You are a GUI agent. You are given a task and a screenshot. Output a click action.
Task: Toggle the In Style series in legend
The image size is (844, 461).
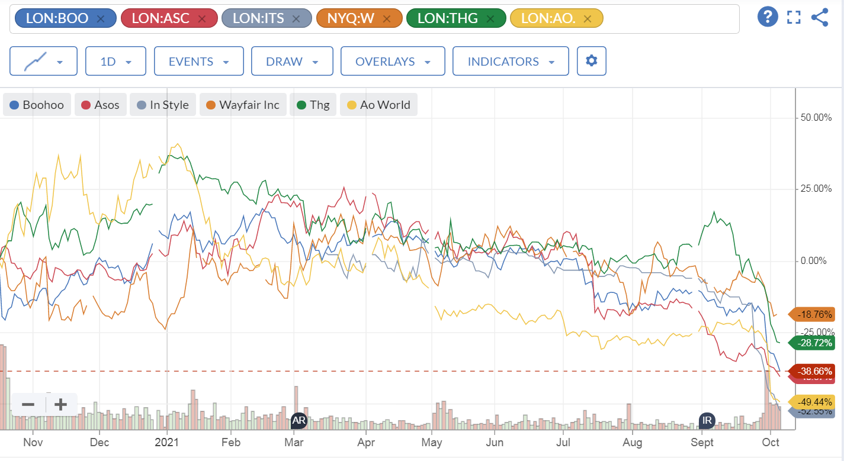click(162, 105)
